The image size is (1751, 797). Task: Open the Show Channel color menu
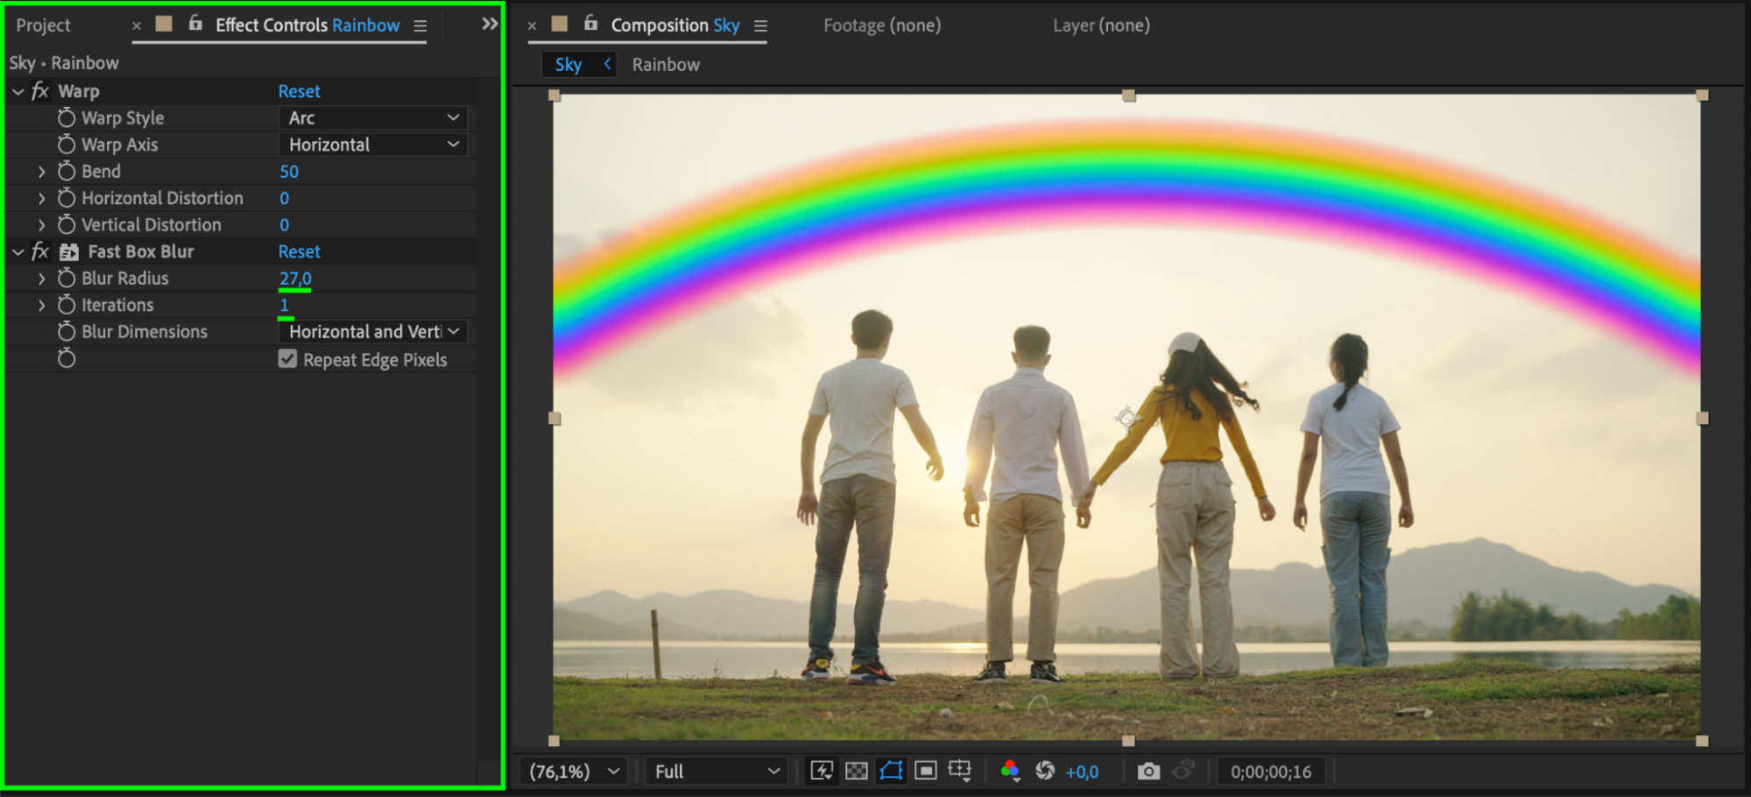(x=1010, y=771)
